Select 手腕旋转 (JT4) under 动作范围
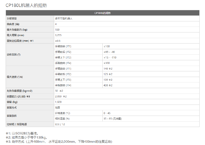205x145 pixels. 63,63
